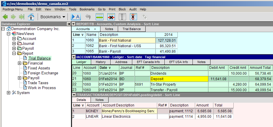Select Foreign Exchange in the tree
The image size is (273, 127).
(x=43, y=73)
